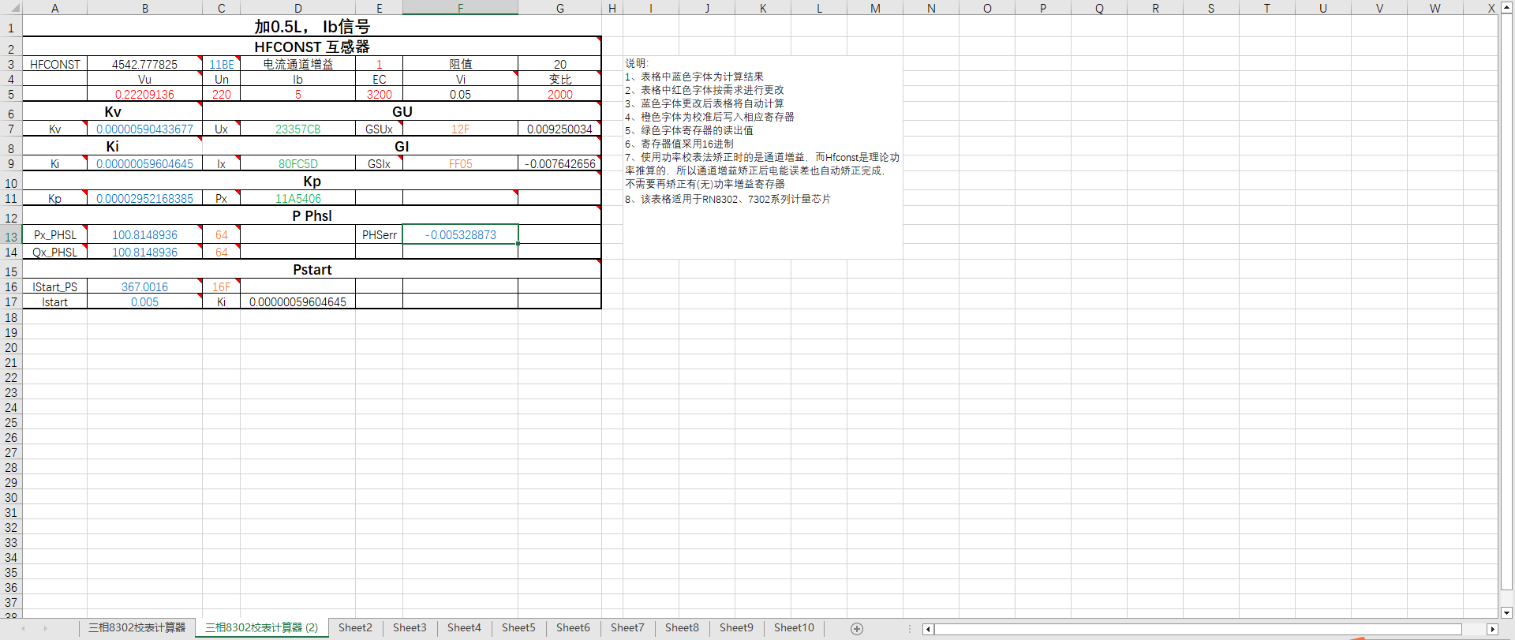Select GSUx value 12F
The image size is (1515, 640).
pyautogui.click(x=460, y=129)
